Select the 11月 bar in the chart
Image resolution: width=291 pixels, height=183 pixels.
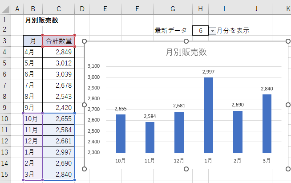click(x=150, y=137)
